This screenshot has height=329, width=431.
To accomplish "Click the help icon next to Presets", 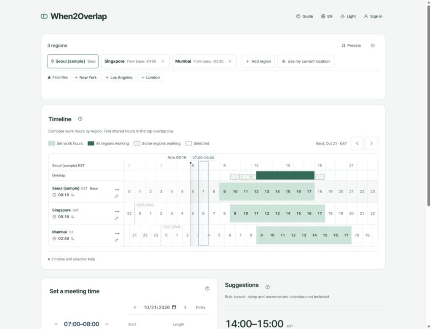I will 373,45.
